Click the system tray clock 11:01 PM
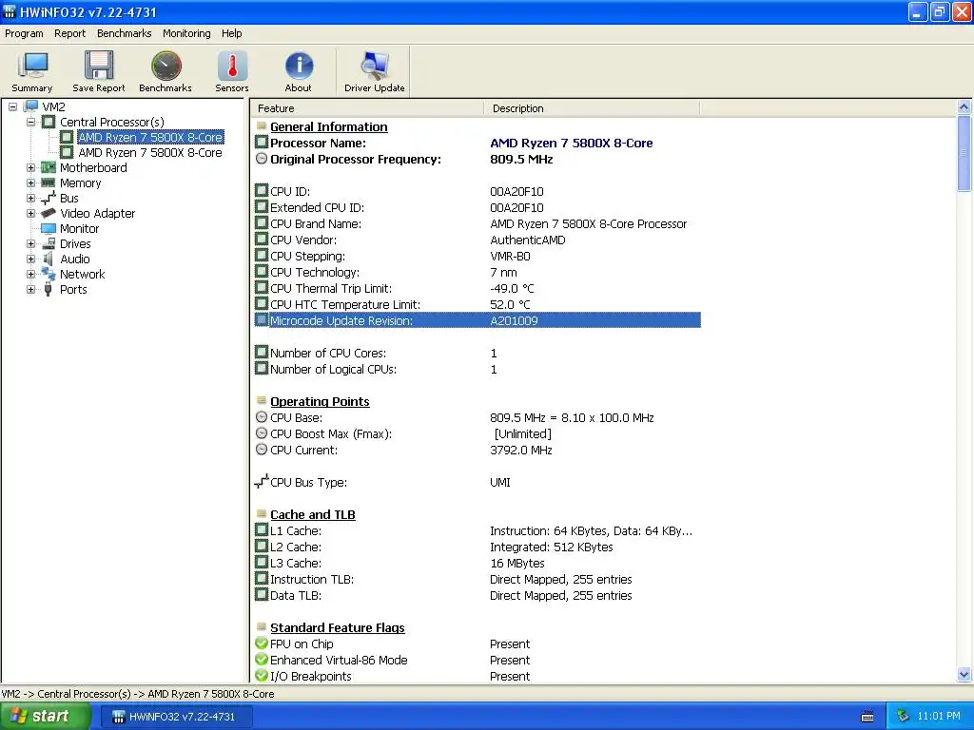The image size is (974, 730). [939, 717]
